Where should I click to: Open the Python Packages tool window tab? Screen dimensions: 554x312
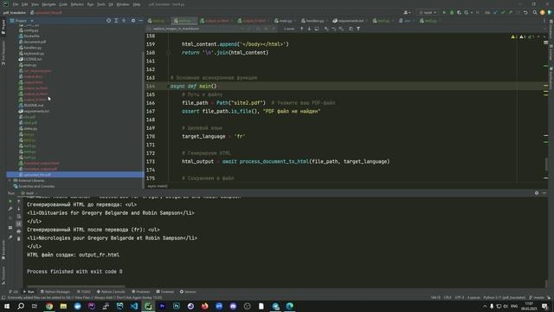(x=55, y=292)
